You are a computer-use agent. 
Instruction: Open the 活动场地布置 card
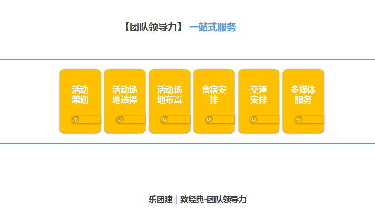(x=169, y=94)
